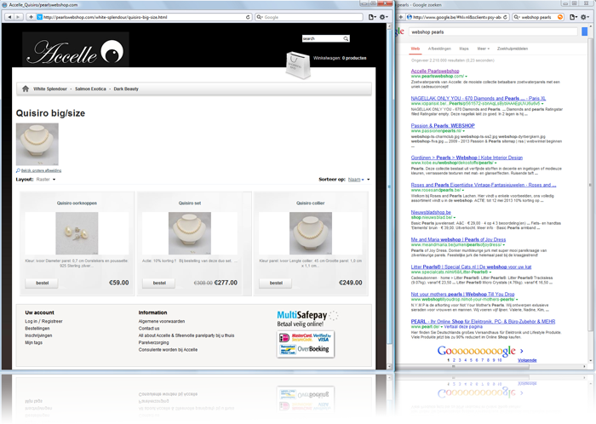The height and width of the screenshot is (424, 596).
Task: Open the Layout Raster dropdown
Action: [46, 180]
